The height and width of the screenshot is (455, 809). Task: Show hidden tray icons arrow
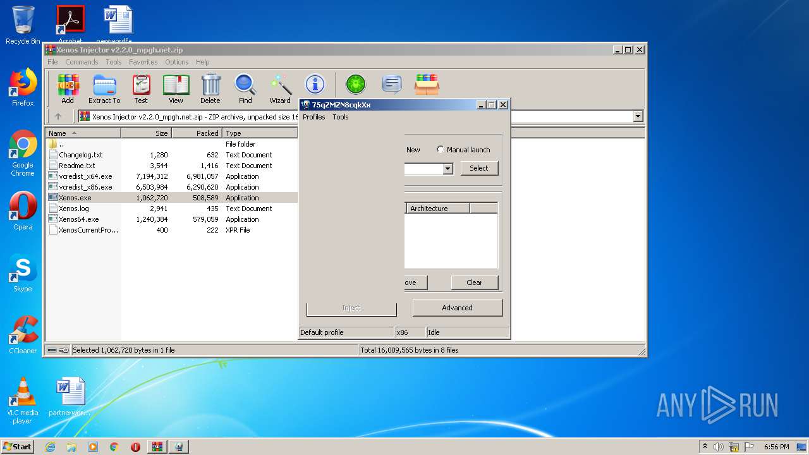click(705, 447)
